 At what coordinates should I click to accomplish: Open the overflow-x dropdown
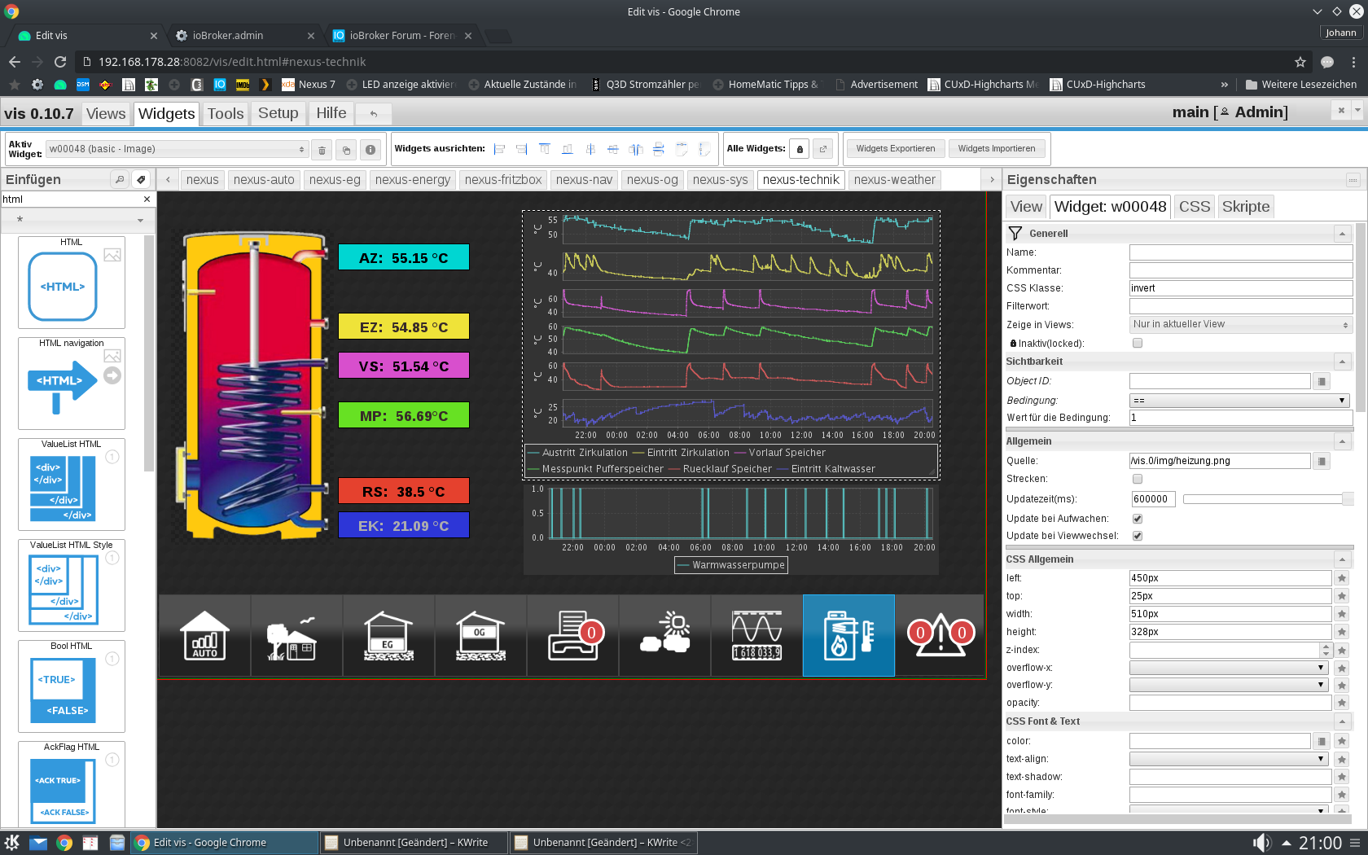1230,668
